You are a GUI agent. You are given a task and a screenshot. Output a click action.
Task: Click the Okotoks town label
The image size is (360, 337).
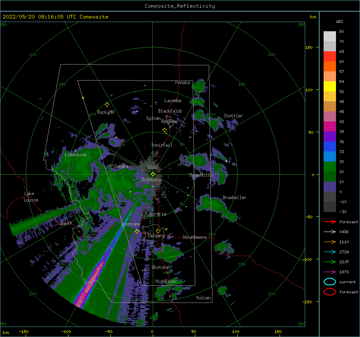pyautogui.click(x=160, y=267)
